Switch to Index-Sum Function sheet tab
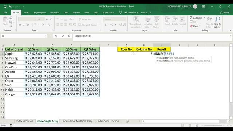The image size is (233, 131). [108, 121]
